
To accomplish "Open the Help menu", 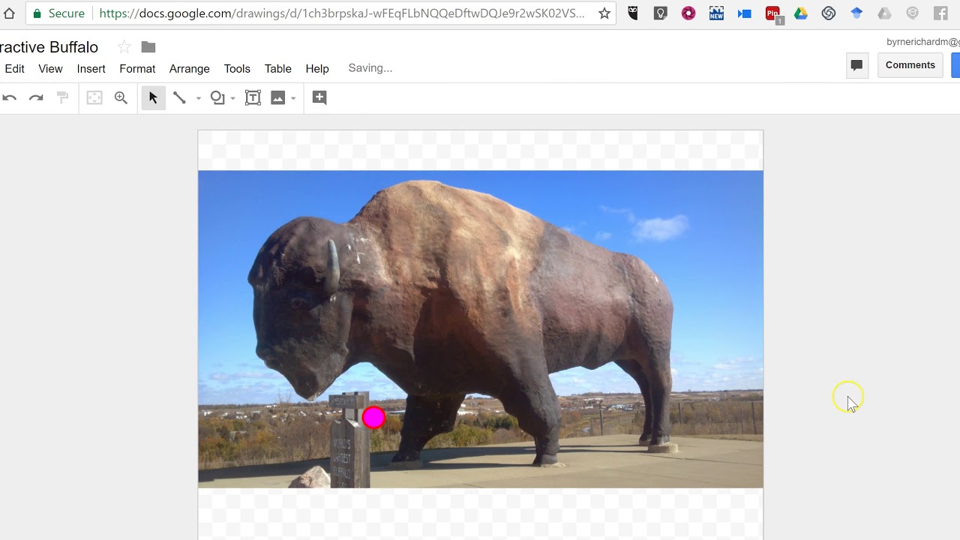I will pos(317,68).
